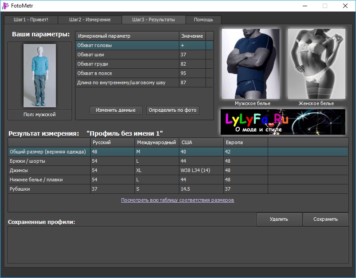Viewport: 356px width, 278px height.
Task: Switch to the Шаг1 - Привет! tab
Action: tap(31, 20)
